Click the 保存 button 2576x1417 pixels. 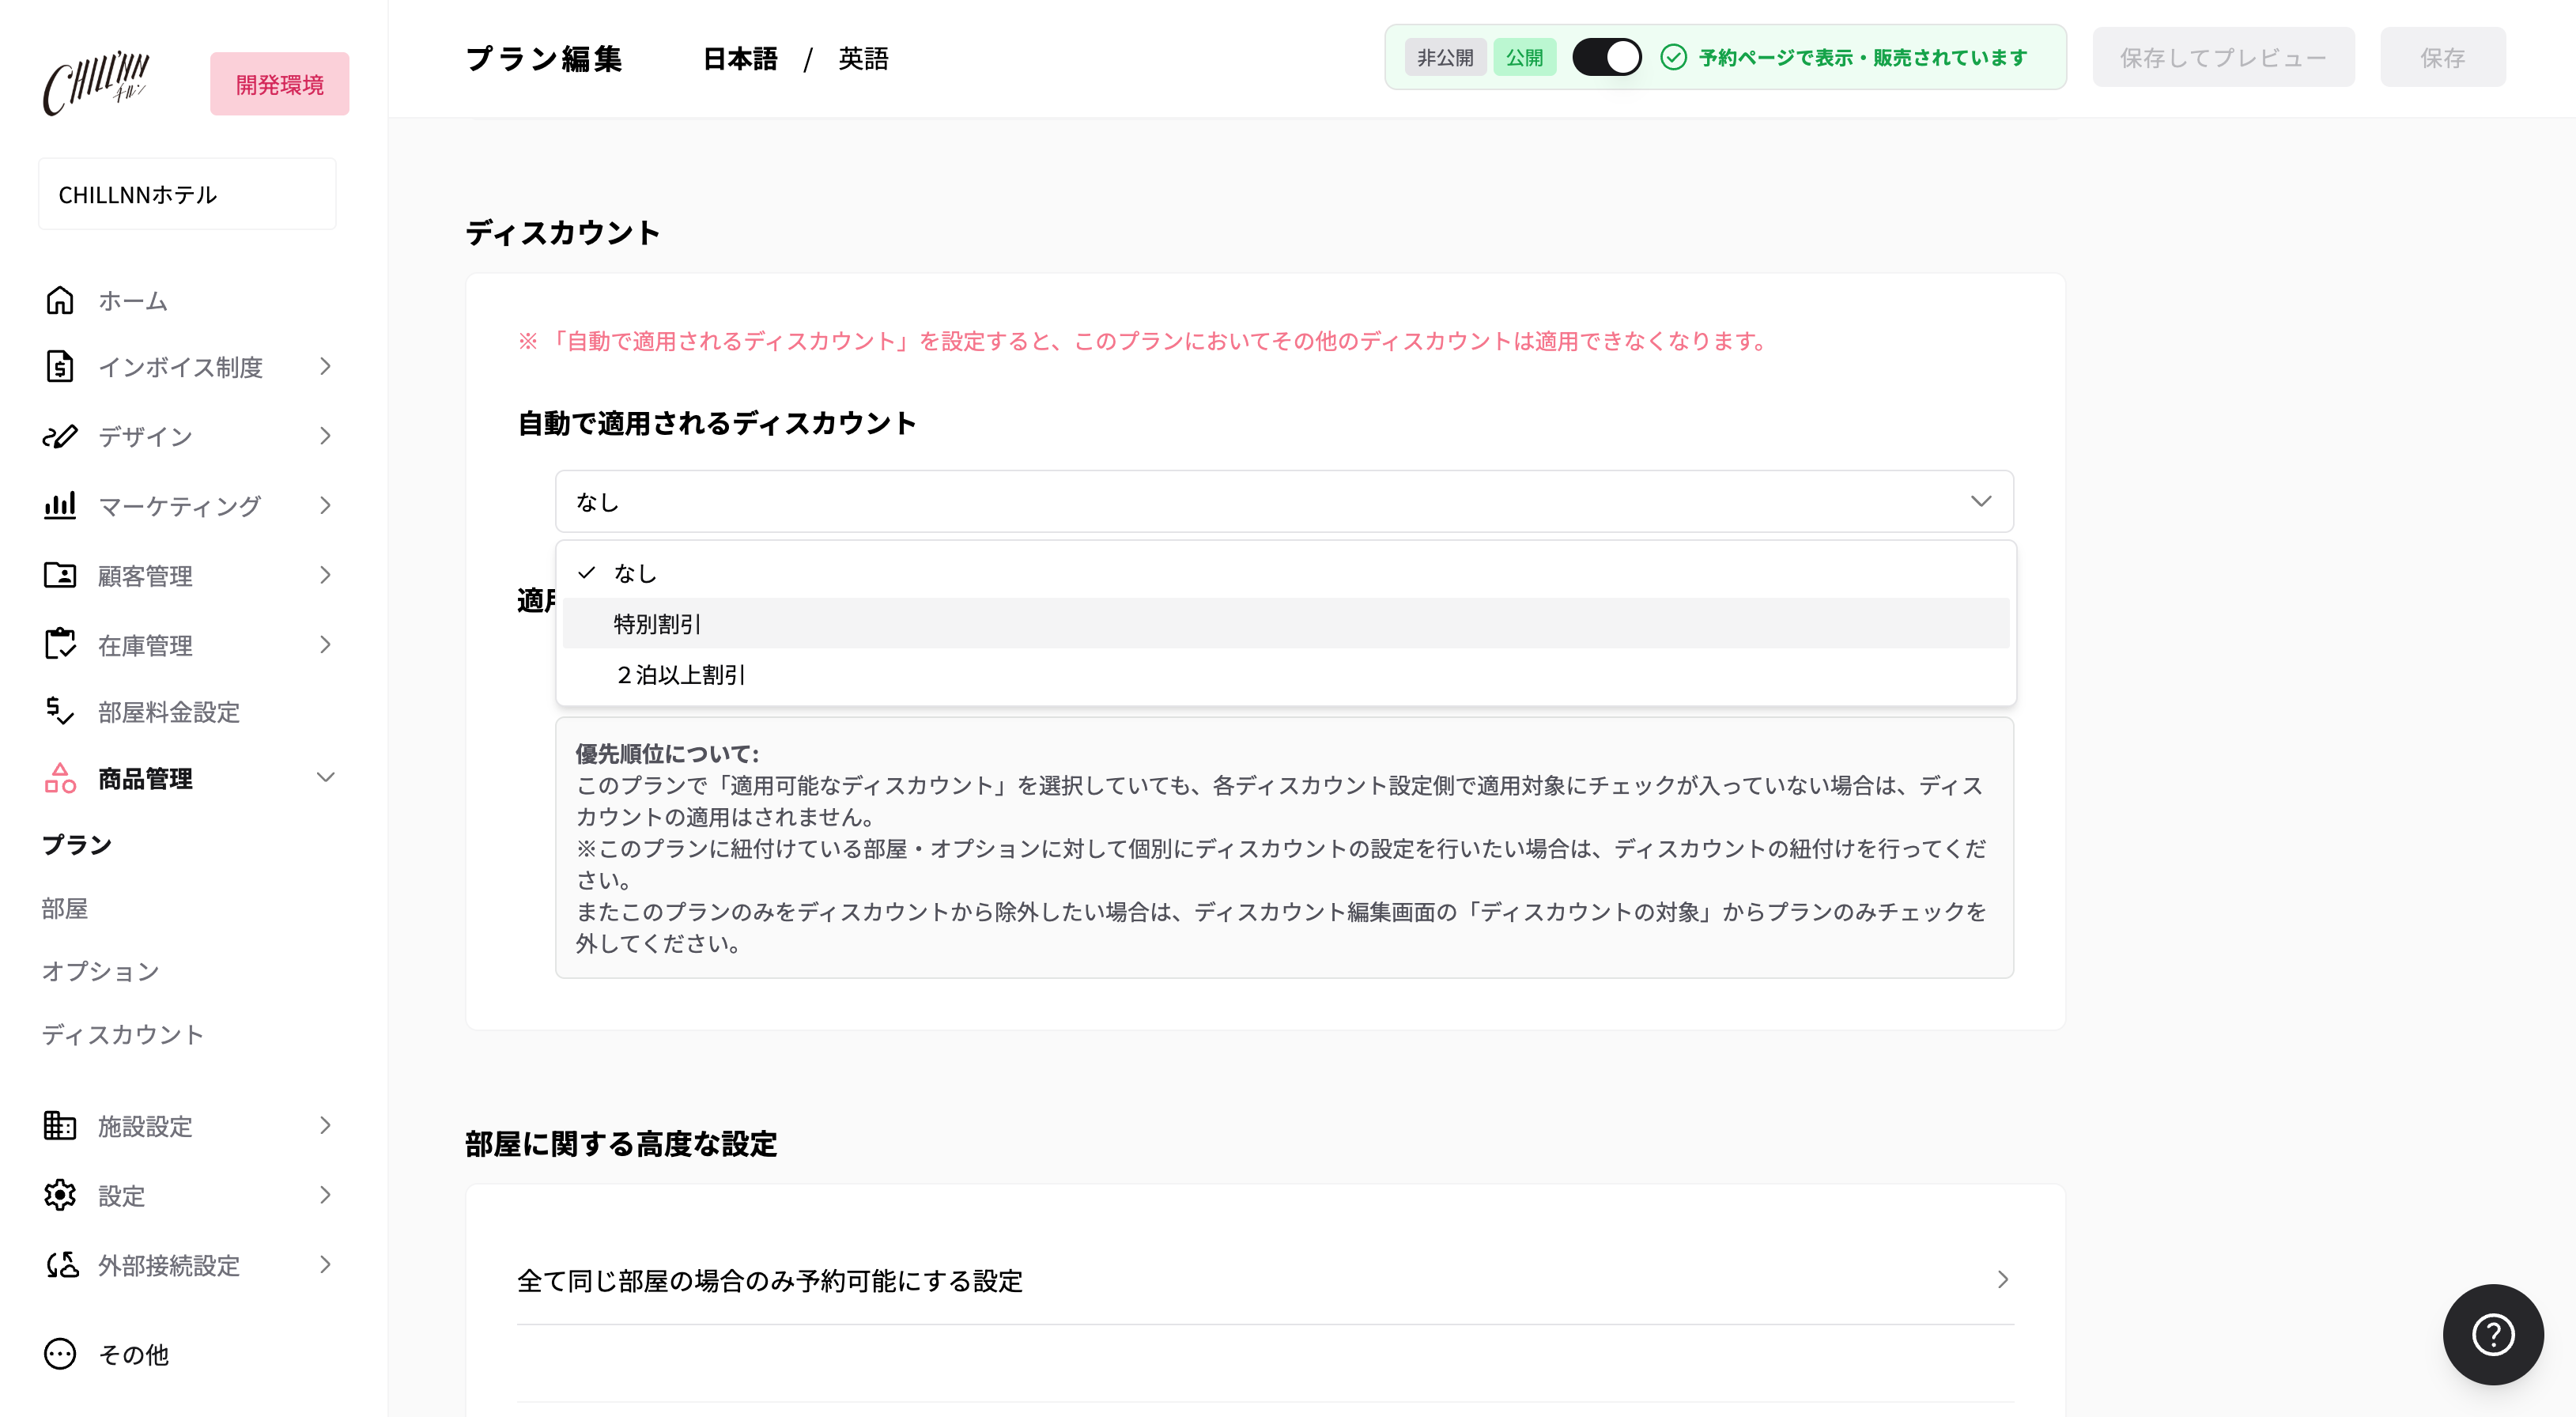point(2442,57)
